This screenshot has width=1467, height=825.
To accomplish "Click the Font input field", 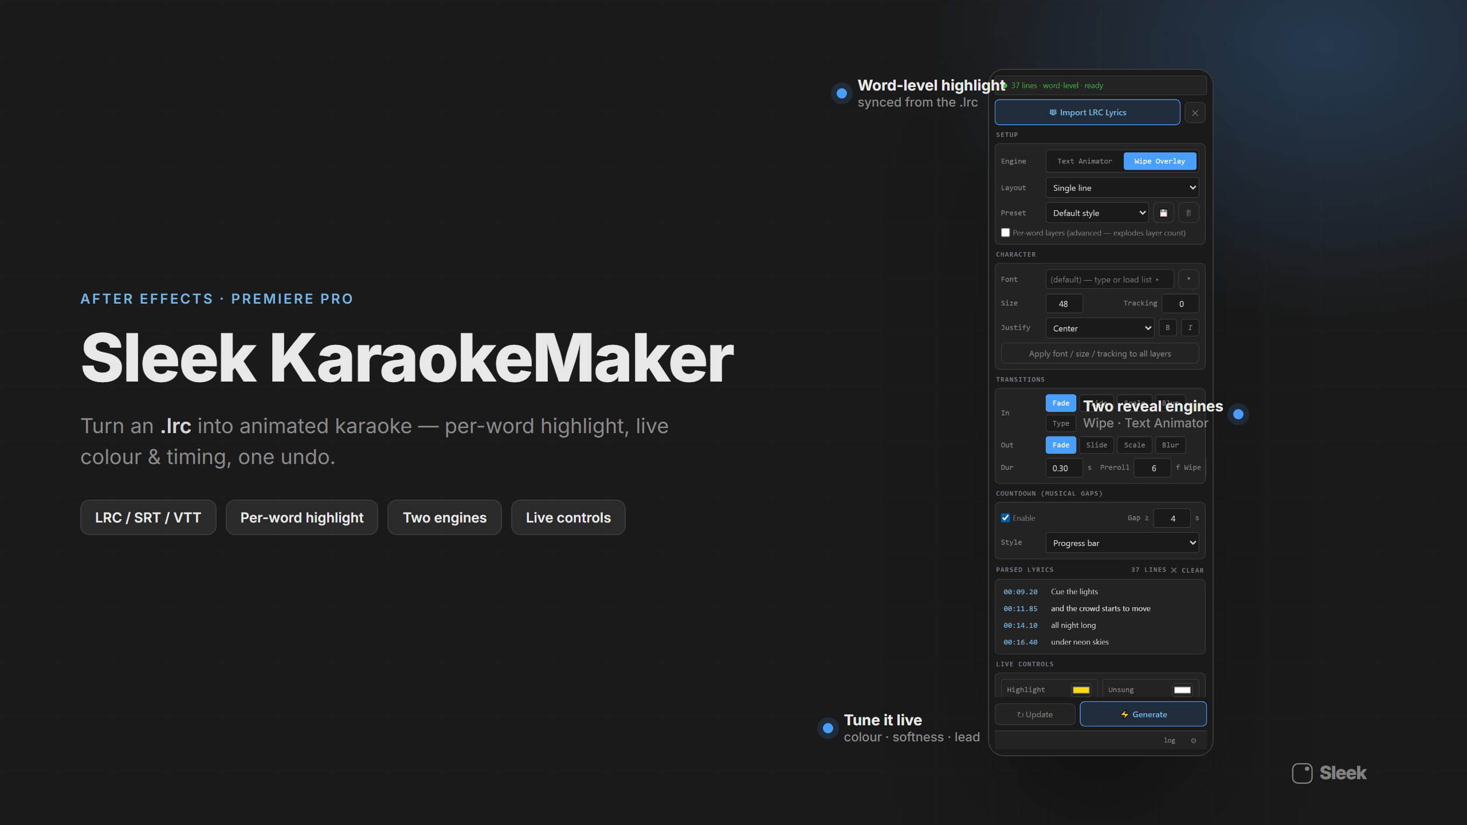I will (1109, 280).
